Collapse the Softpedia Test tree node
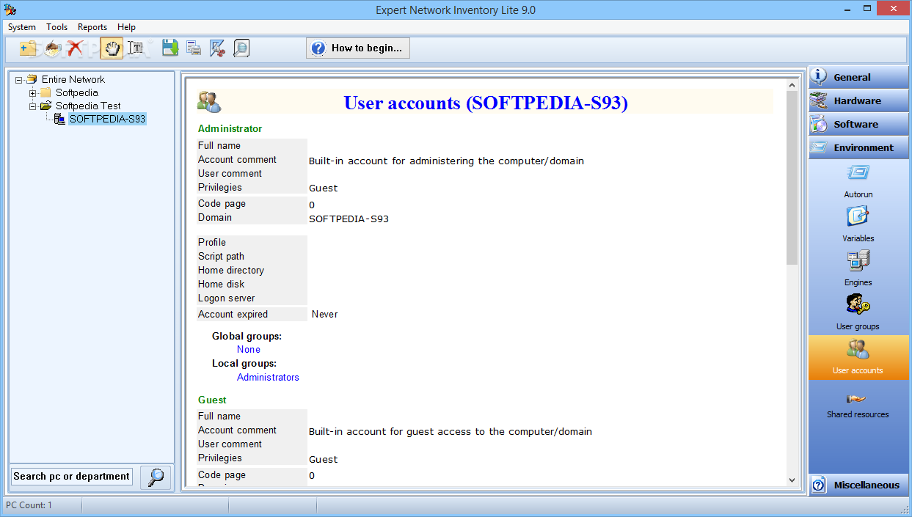 33,106
